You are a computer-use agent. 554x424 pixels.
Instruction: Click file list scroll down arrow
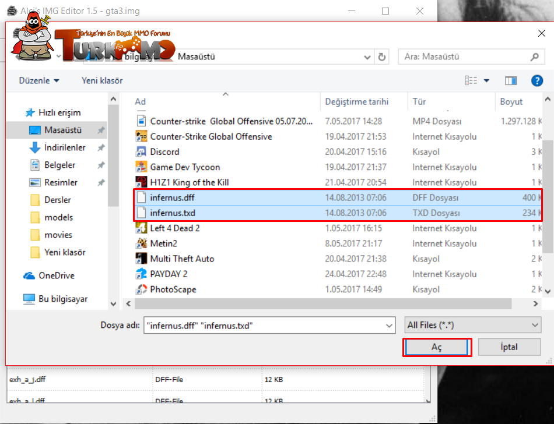point(548,291)
